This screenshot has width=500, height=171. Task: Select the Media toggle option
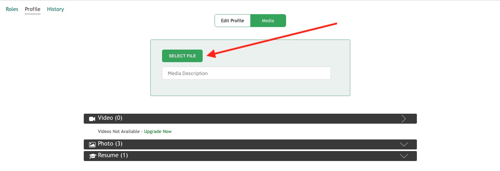click(x=268, y=21)
